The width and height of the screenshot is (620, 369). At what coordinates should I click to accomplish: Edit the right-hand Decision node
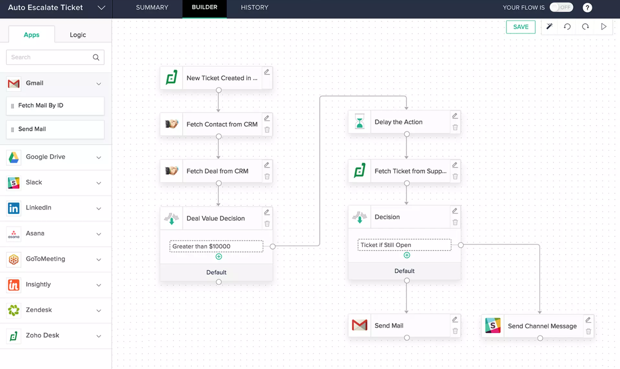[x=455, y=211]
